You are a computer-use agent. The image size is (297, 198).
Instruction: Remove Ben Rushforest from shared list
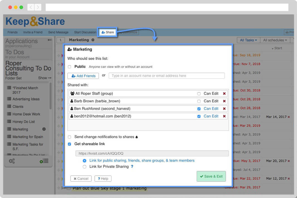coord(224,109)
